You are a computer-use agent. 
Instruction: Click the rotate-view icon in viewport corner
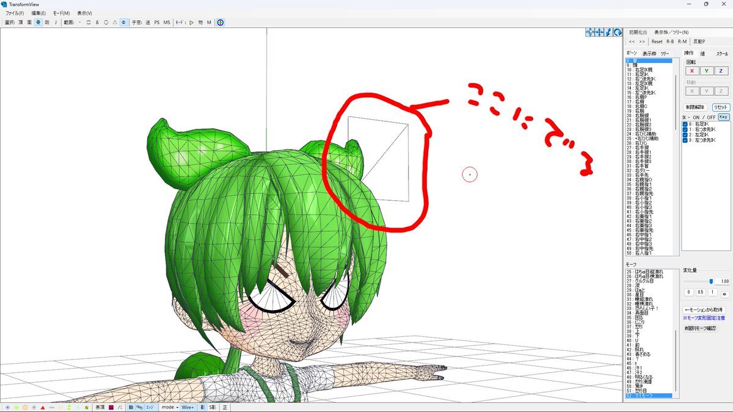(x=618, y=32)
